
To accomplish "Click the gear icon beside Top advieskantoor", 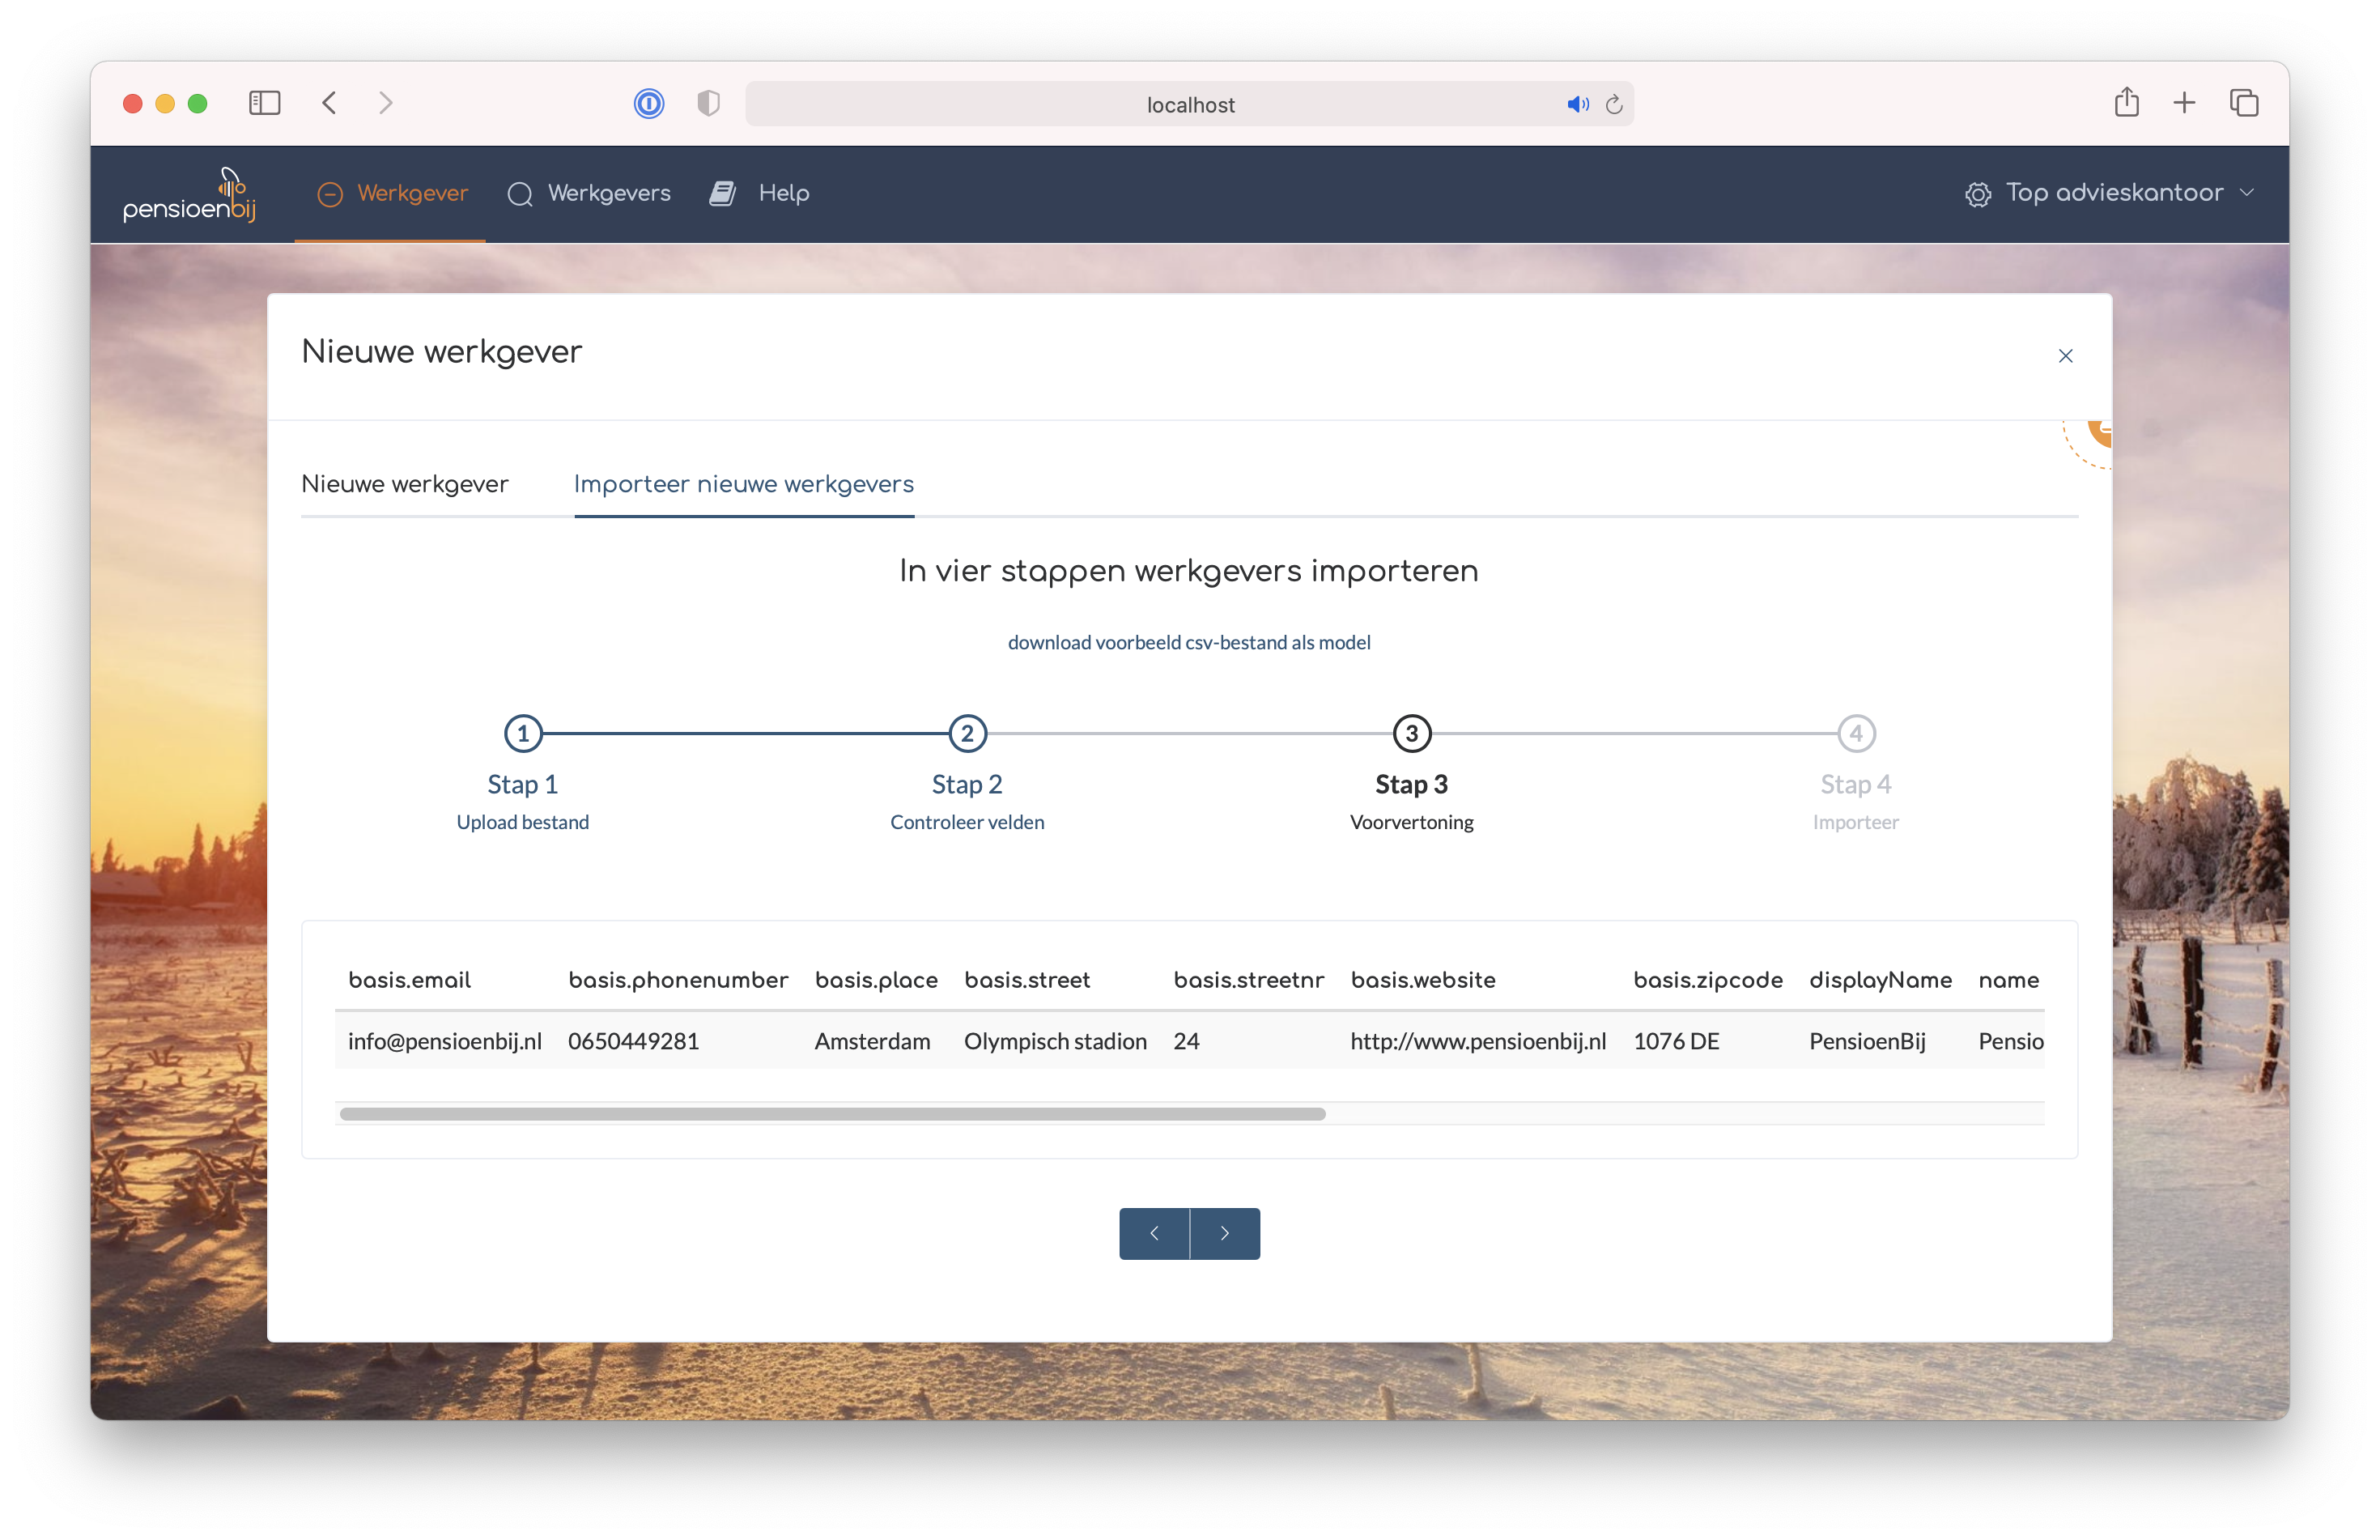I will coord(1977,194).
